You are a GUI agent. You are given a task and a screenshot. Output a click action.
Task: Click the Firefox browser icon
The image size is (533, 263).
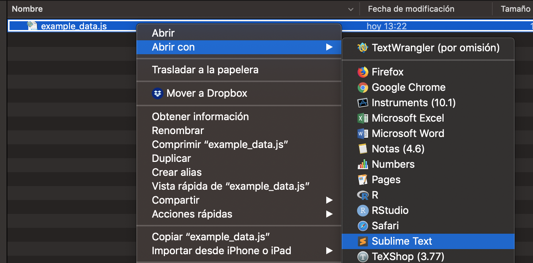coord(363,72)
